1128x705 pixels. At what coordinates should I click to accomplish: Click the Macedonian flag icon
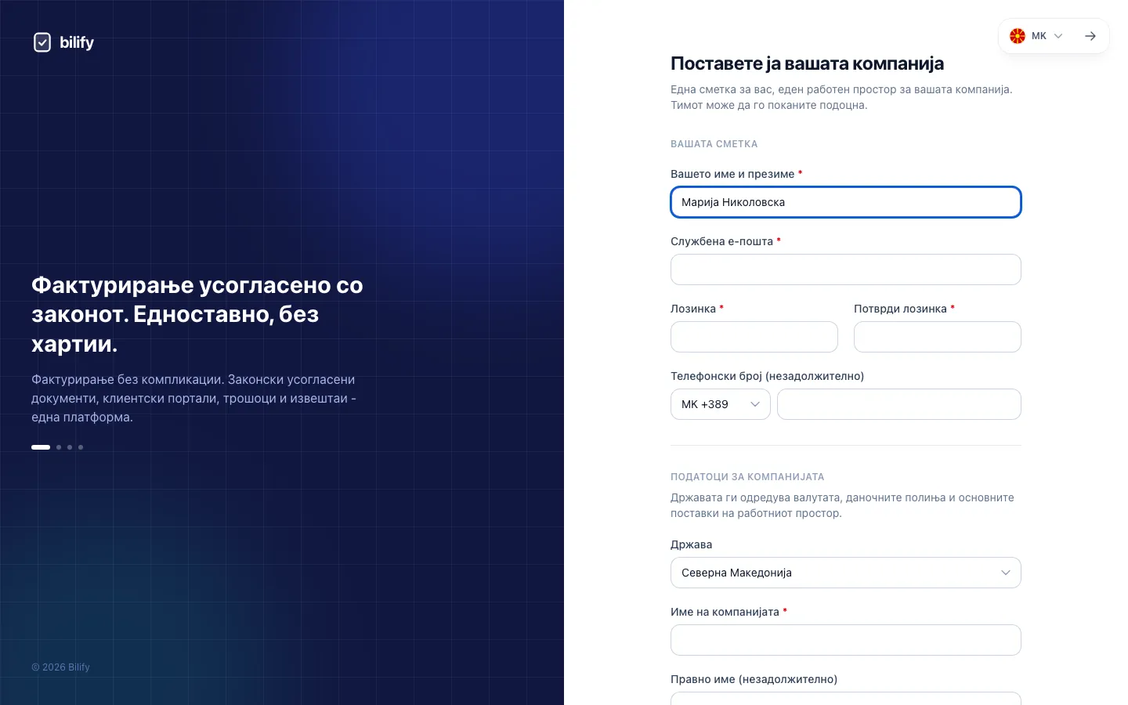(1018, 36)
